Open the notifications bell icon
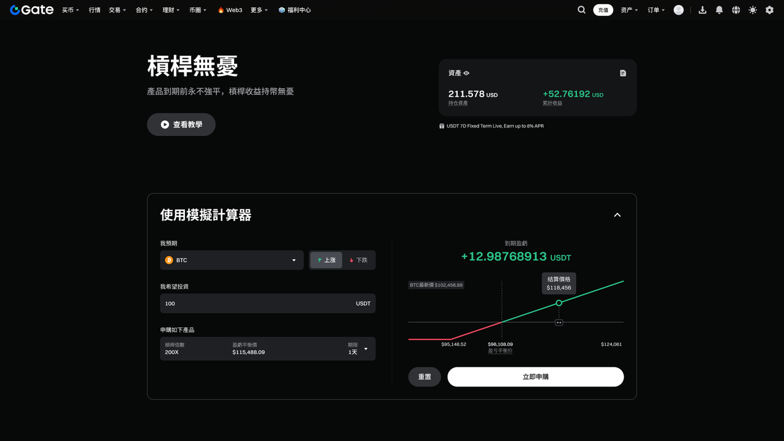Viewport: 784px width, 441px height. pyautogui.click(x=719, y=10)
